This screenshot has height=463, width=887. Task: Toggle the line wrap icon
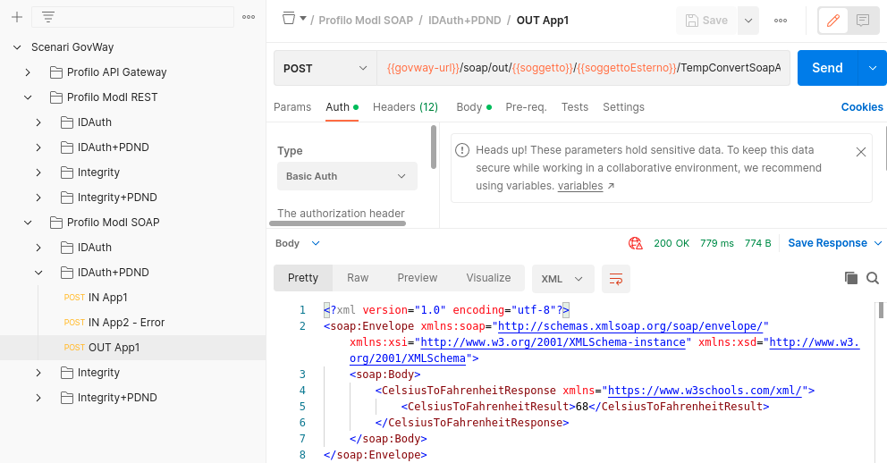[x=615, y=279]
